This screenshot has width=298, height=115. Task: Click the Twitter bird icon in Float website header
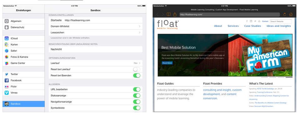click(x=255, y=21)
